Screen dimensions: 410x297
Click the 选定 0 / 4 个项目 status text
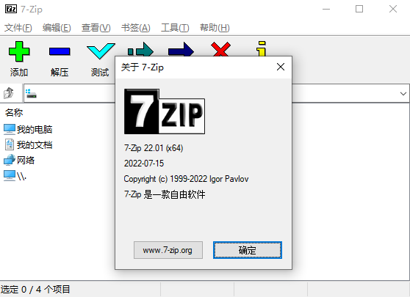[35, 289]
